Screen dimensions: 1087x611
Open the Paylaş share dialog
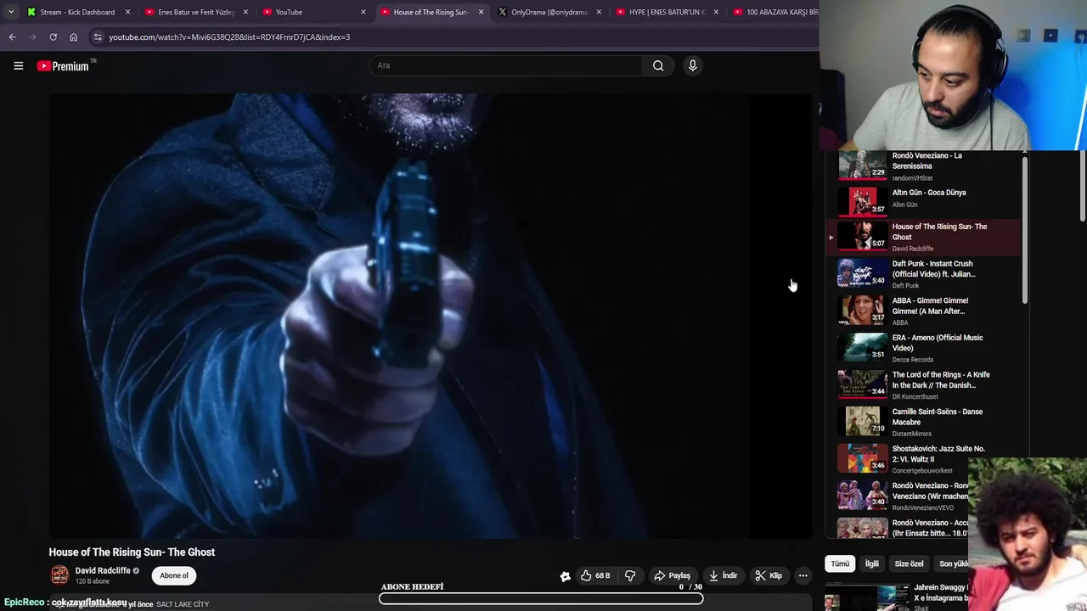[672, 575]
